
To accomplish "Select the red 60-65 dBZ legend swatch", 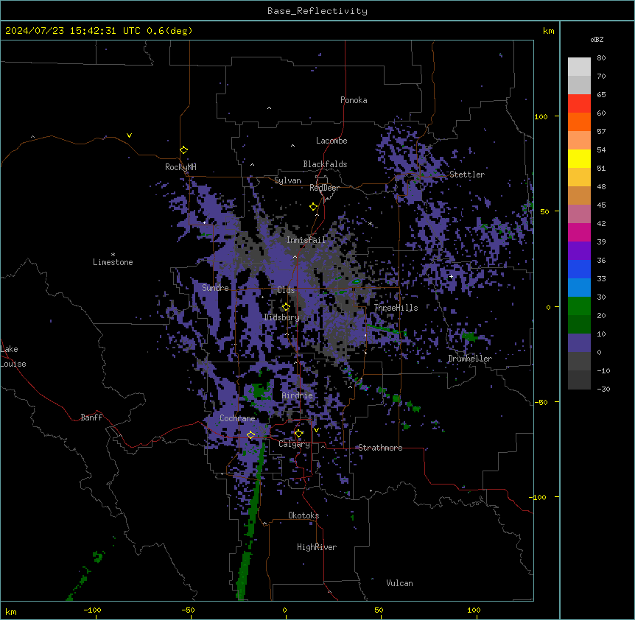I will point(579,104).
